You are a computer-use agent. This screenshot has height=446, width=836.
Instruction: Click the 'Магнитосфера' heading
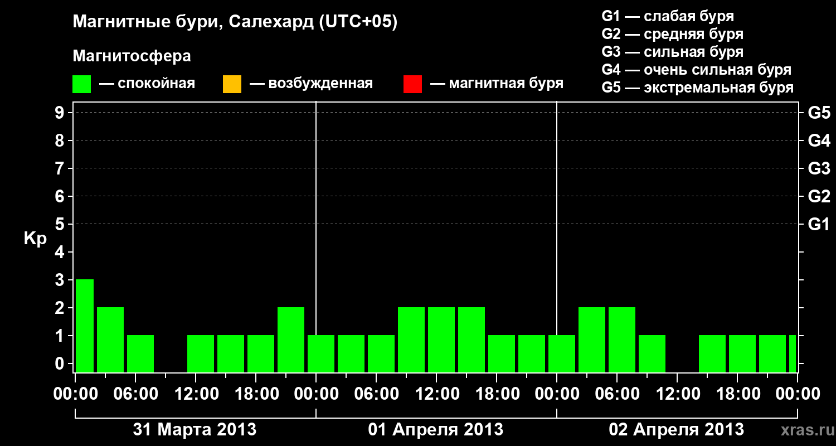coord(132,56)
